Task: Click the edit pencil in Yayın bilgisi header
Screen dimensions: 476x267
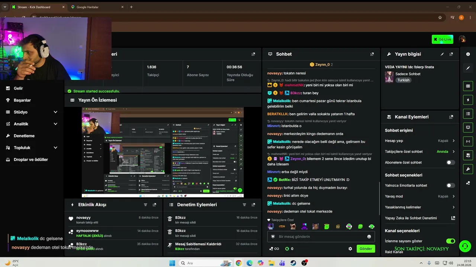Action: [442, 54]
